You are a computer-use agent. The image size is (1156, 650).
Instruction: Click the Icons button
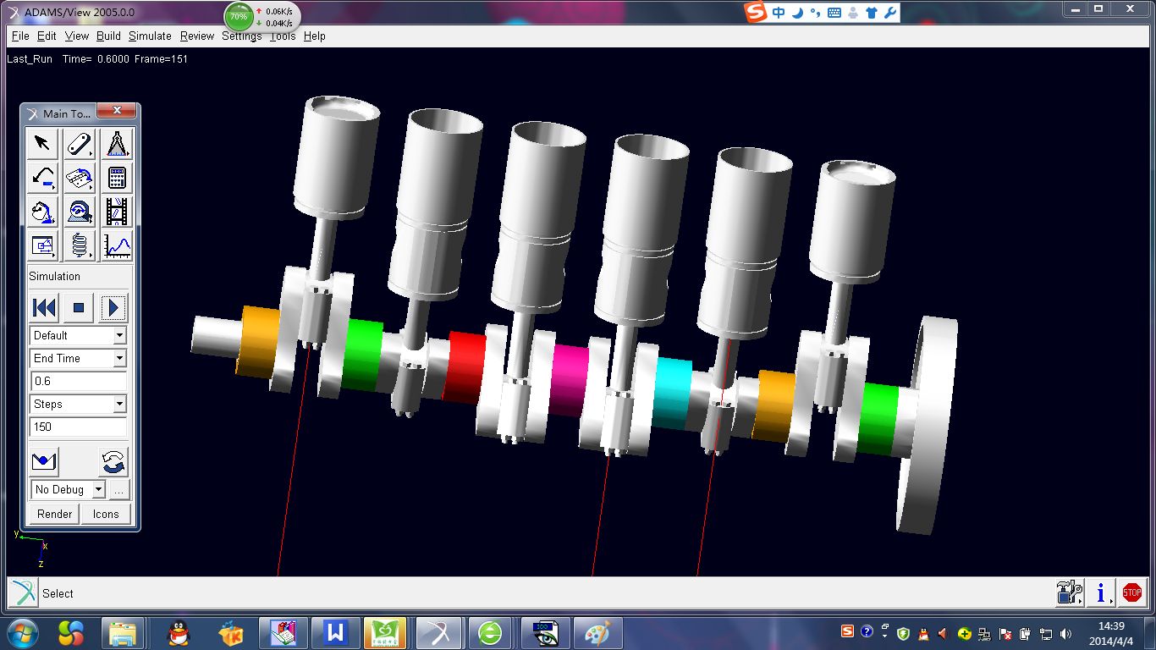point(106,514)
